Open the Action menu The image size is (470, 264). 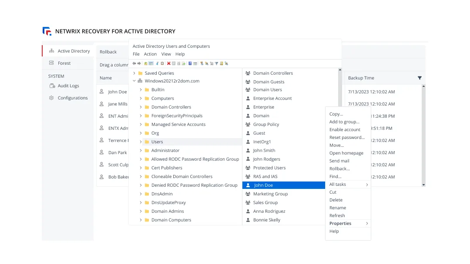[x=150, y=54]
